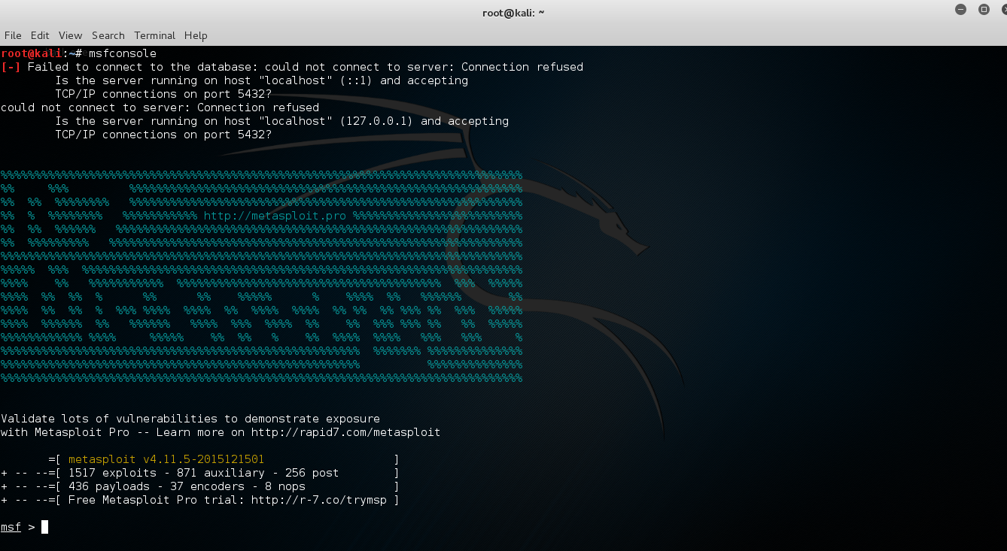
Task: Click the '436 payloads - 37 encoders - 8 nops' line
Action: (187, 486)
